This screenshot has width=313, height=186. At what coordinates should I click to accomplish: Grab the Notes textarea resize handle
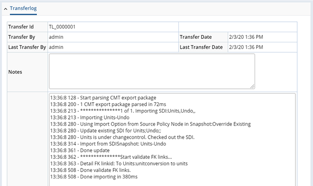coord(252,86)
